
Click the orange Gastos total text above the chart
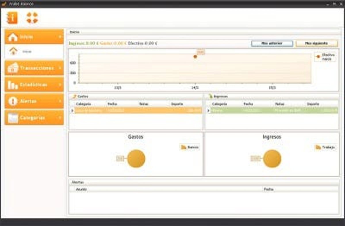point(113,43)
